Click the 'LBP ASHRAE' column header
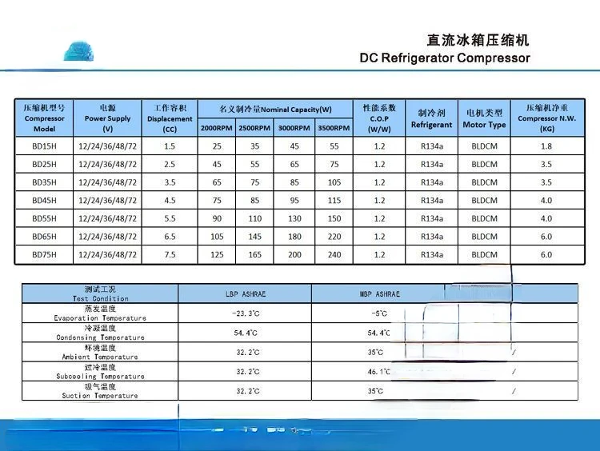600x451 pixels. pyautogui.click(x=246, y=293)
